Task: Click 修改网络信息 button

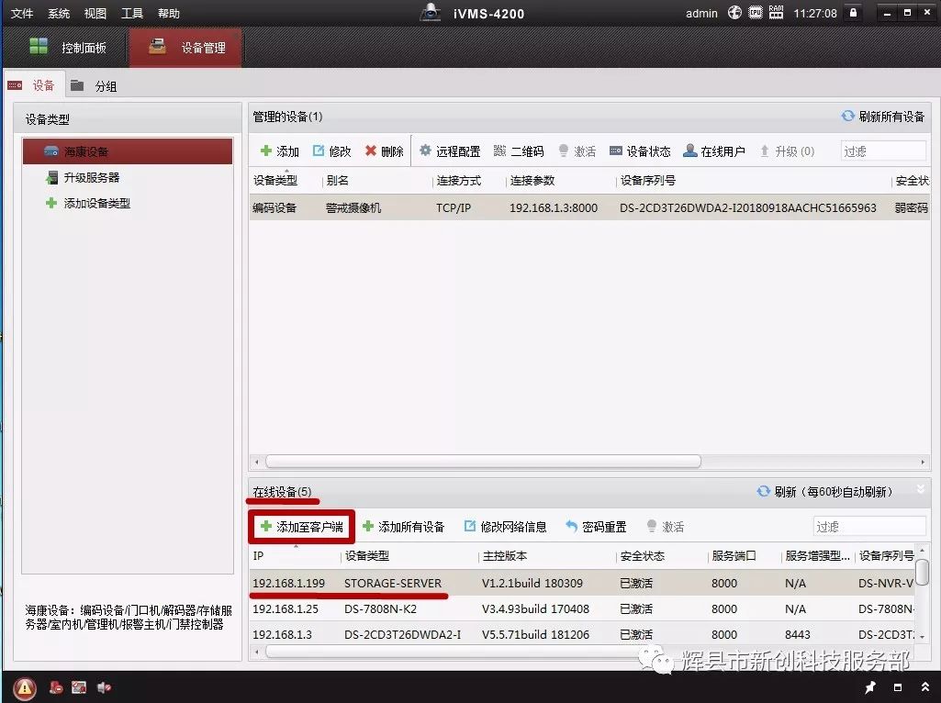Action: click(505, 527)
